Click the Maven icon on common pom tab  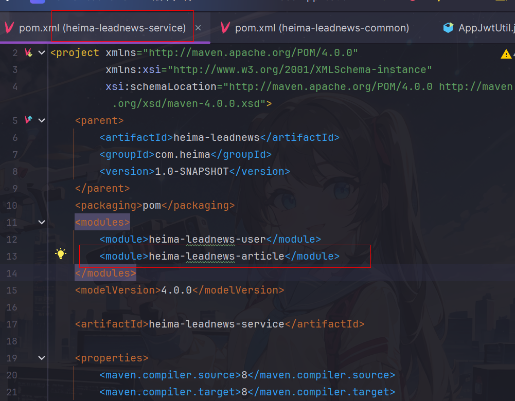pos(225,28)
